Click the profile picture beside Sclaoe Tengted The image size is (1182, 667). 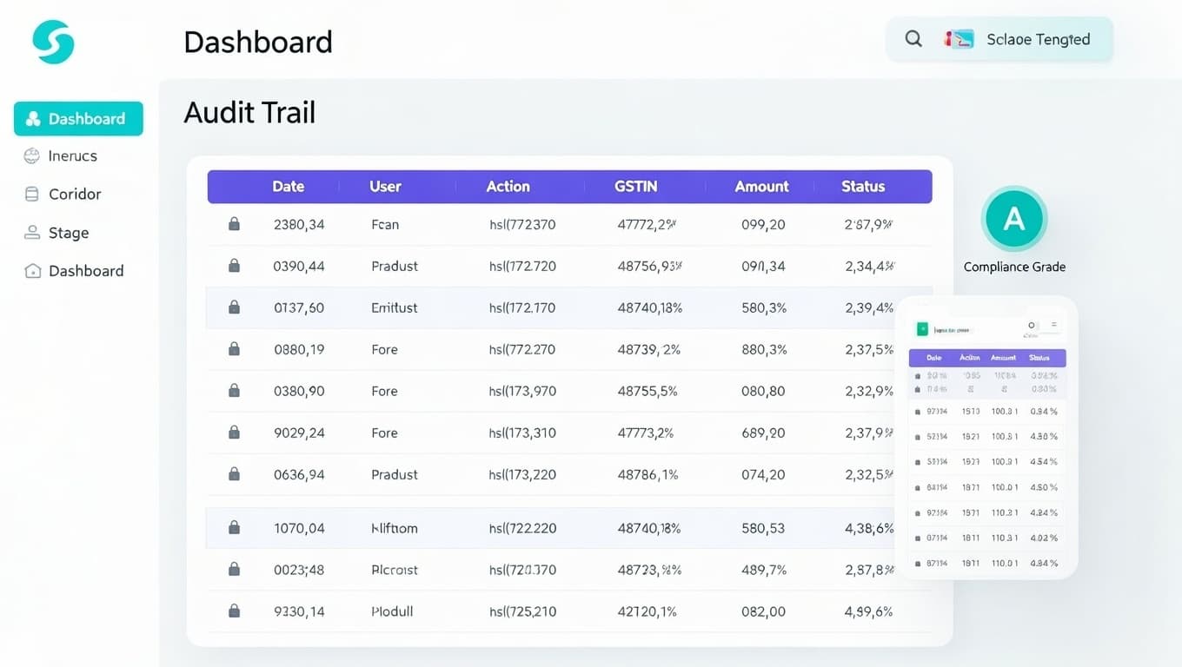[x=959, y=39]
